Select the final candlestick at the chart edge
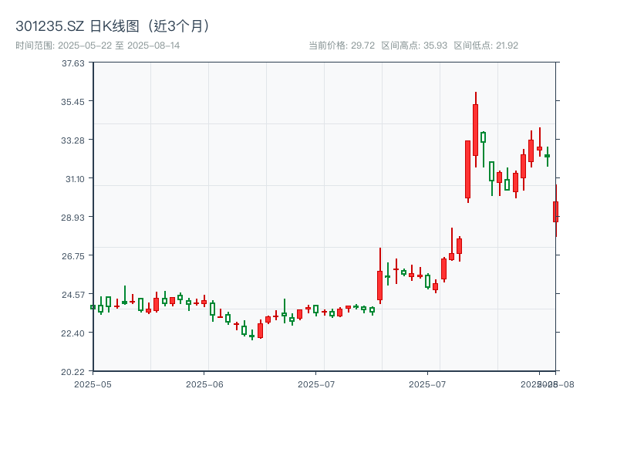 [x=555, y=210]
